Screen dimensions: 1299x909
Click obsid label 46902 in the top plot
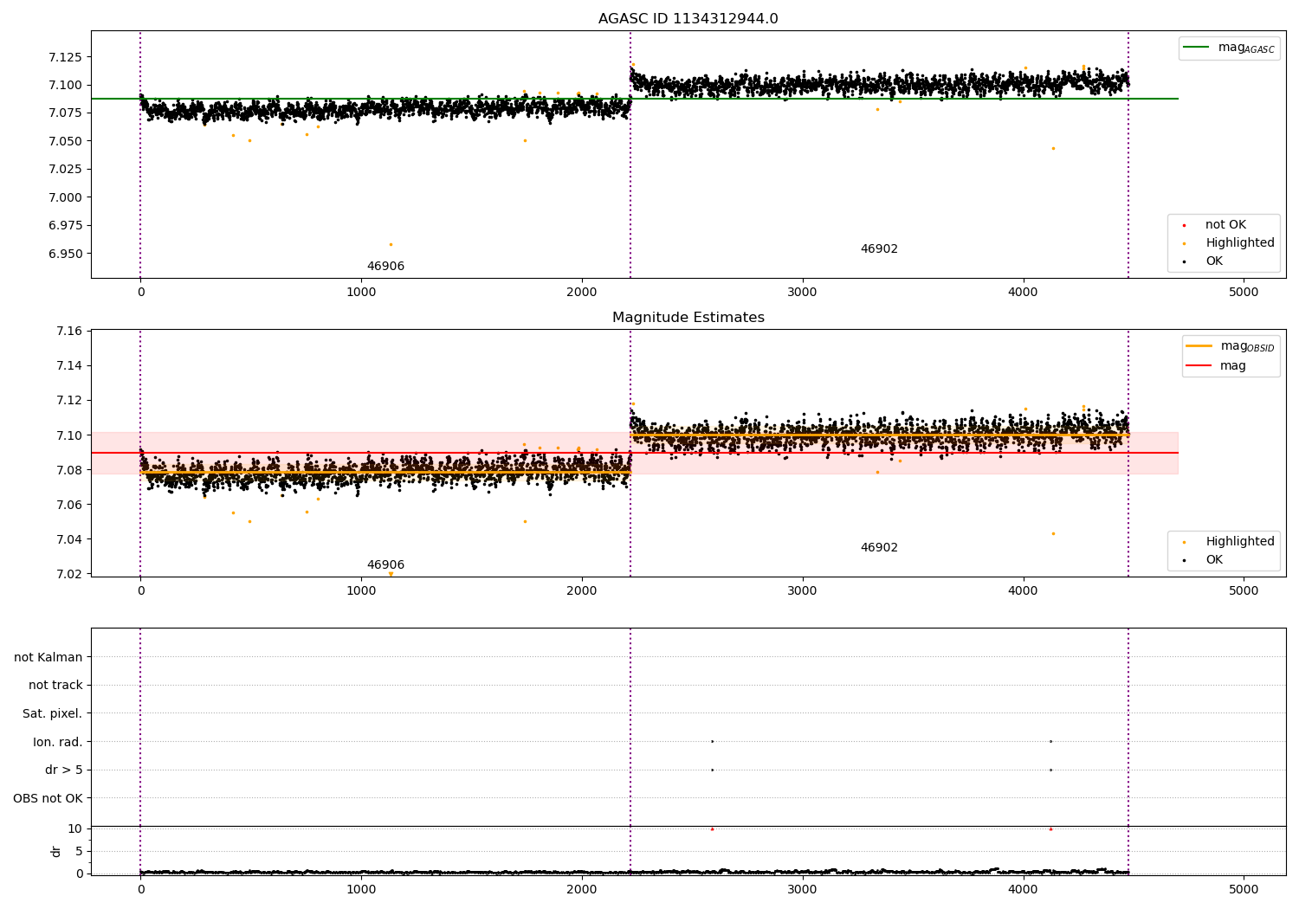point(879,249)
